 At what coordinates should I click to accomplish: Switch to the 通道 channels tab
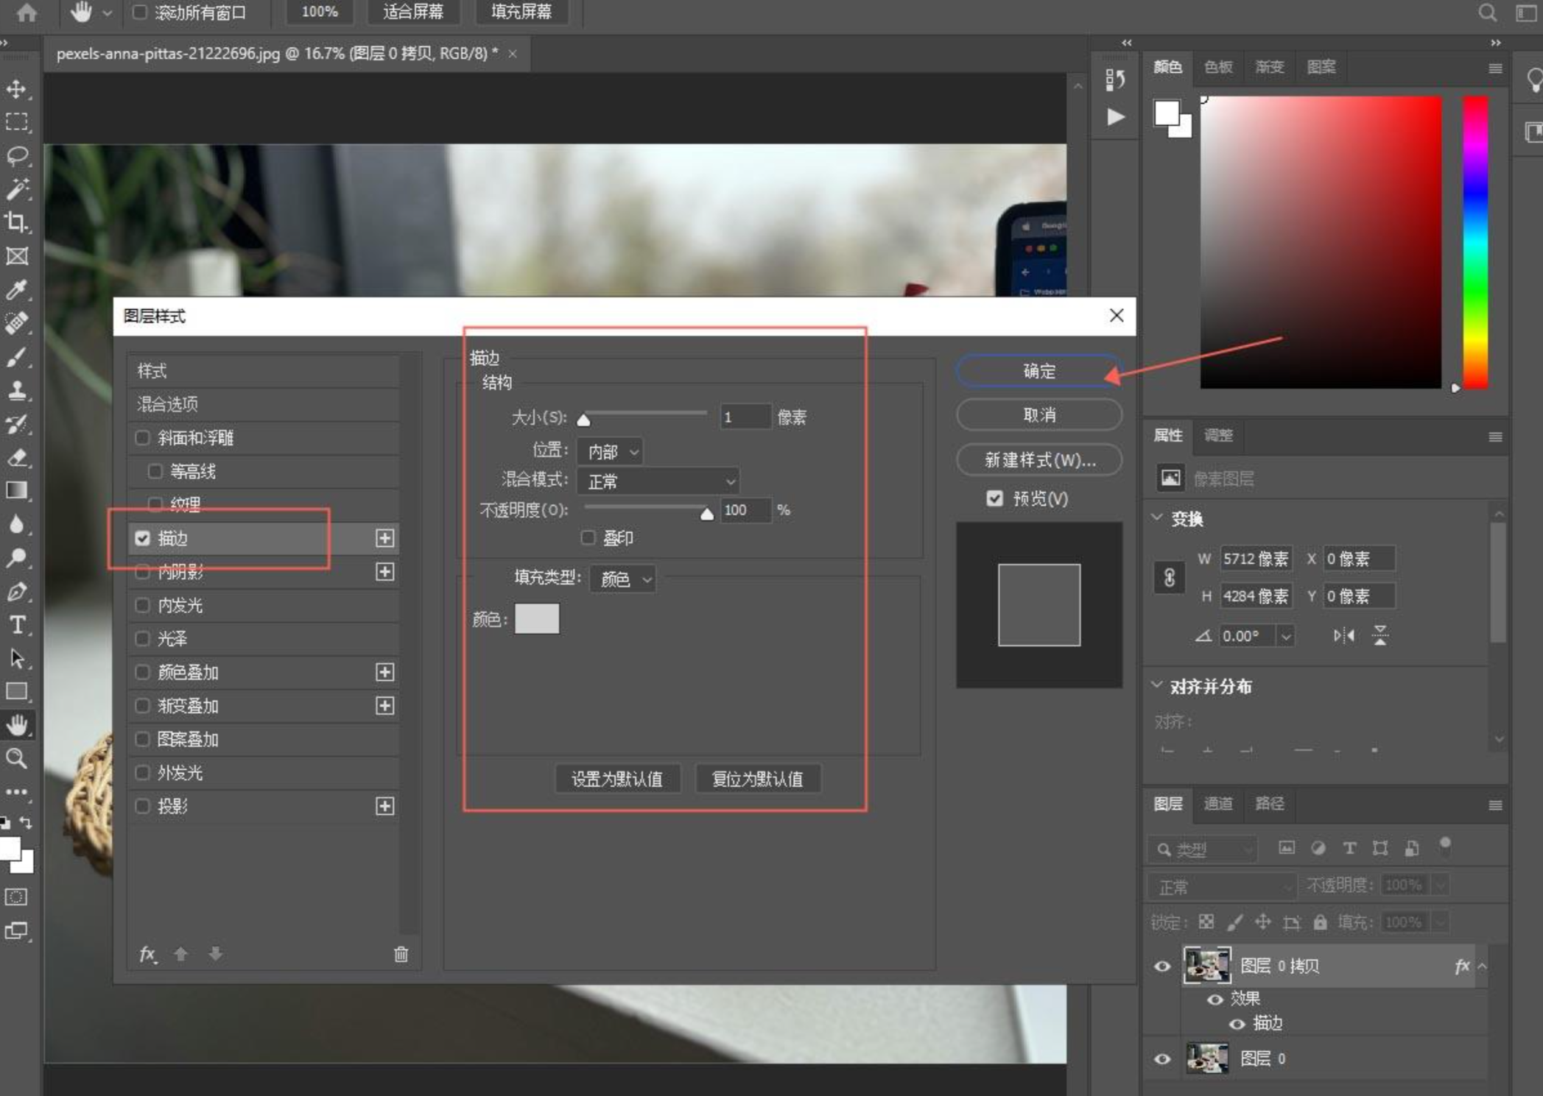click(x=1218, y=803)
